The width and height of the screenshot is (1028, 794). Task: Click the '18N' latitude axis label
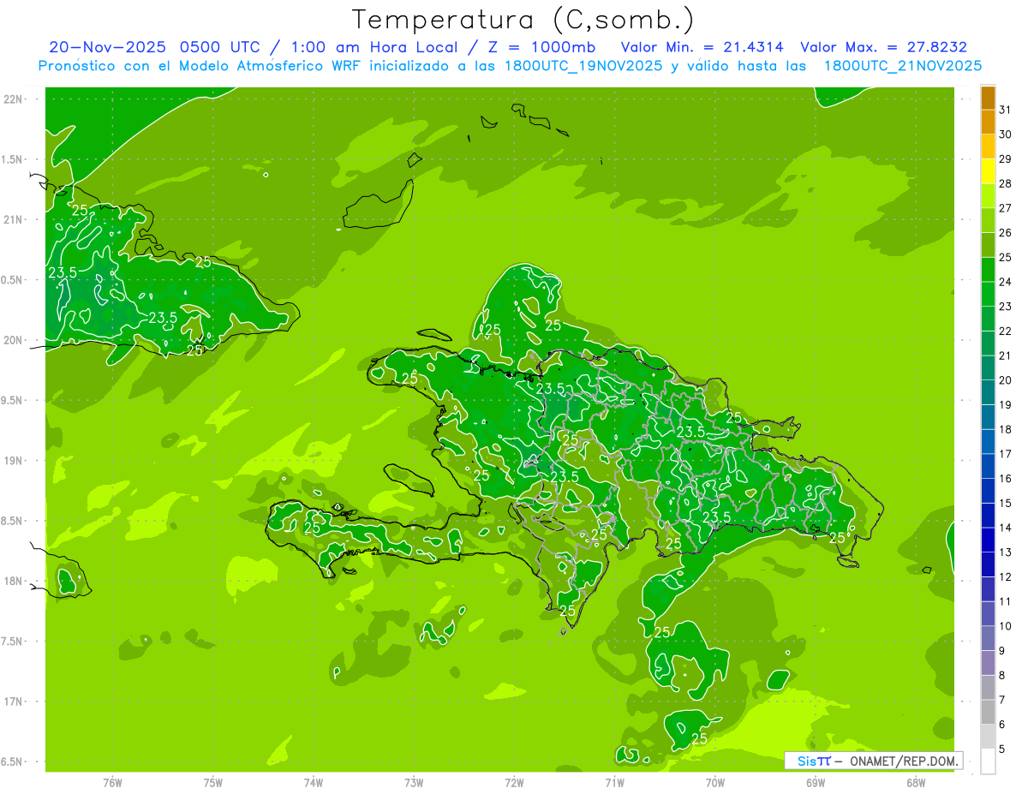pyautogui.click(x=13, y=581)
